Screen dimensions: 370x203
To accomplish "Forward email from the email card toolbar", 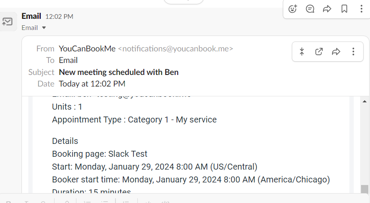I will [x=336, y=51].
